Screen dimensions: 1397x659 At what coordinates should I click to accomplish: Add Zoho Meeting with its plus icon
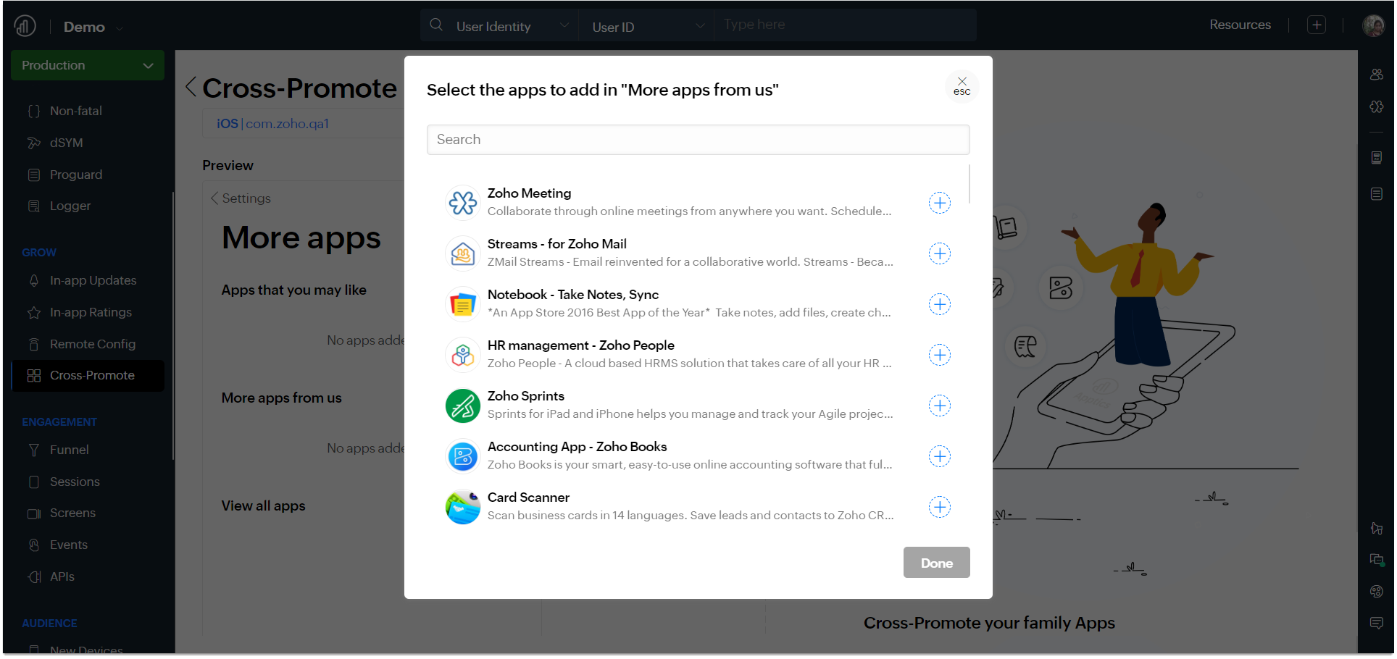point(940,203)
